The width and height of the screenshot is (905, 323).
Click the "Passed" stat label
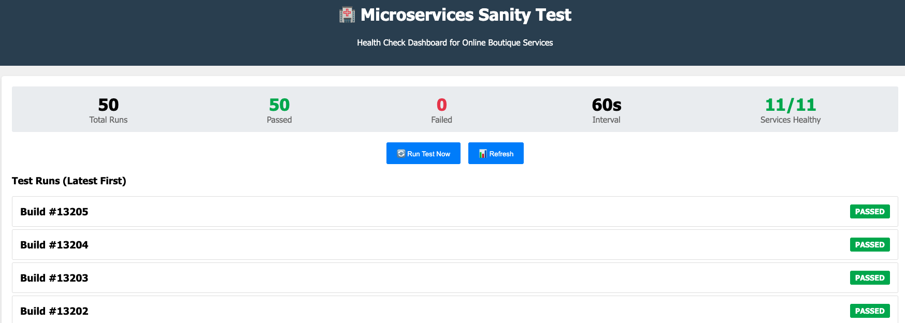(x=279, y=120)
